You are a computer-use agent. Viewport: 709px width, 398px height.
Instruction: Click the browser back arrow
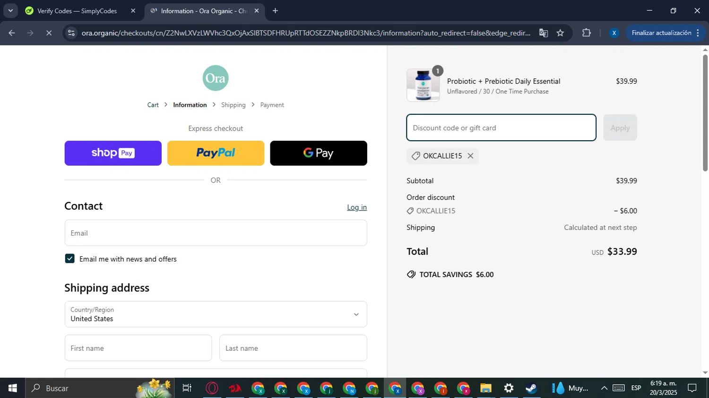pos(12,33)
